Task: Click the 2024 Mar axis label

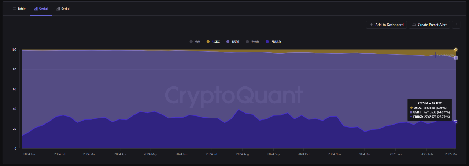Action: (89, 154)
